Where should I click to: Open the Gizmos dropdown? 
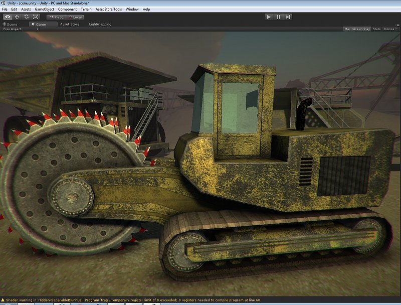(x=390, y=29)
